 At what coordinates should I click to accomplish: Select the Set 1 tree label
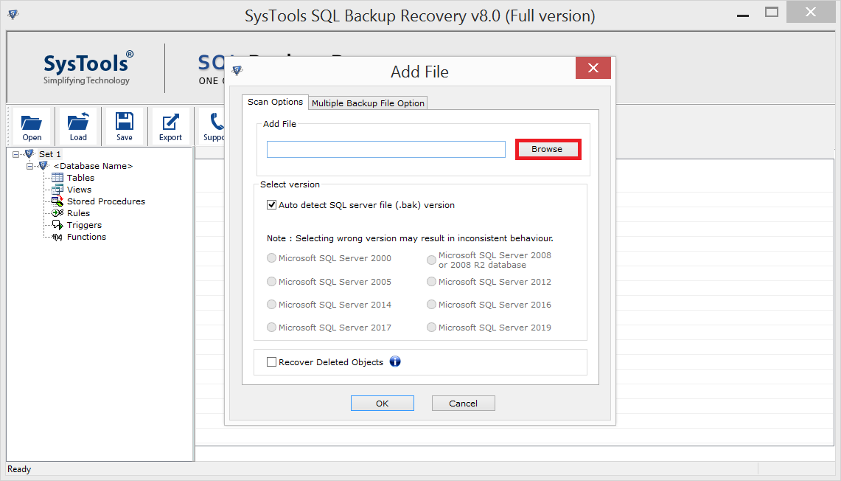tap(50, 154)
